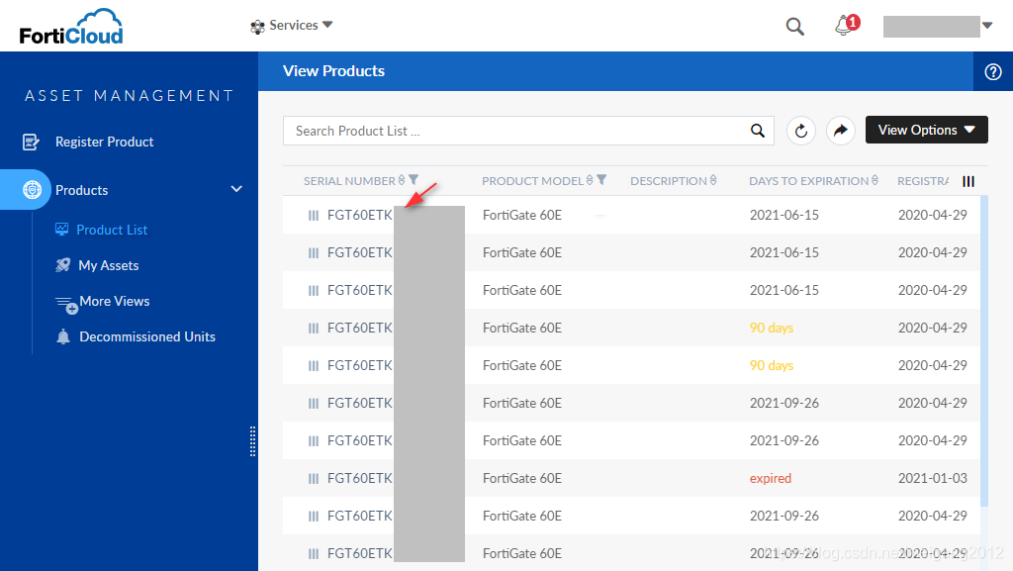
Task: Click the Serial Number sort arrows icon
Action: (402, 180)
